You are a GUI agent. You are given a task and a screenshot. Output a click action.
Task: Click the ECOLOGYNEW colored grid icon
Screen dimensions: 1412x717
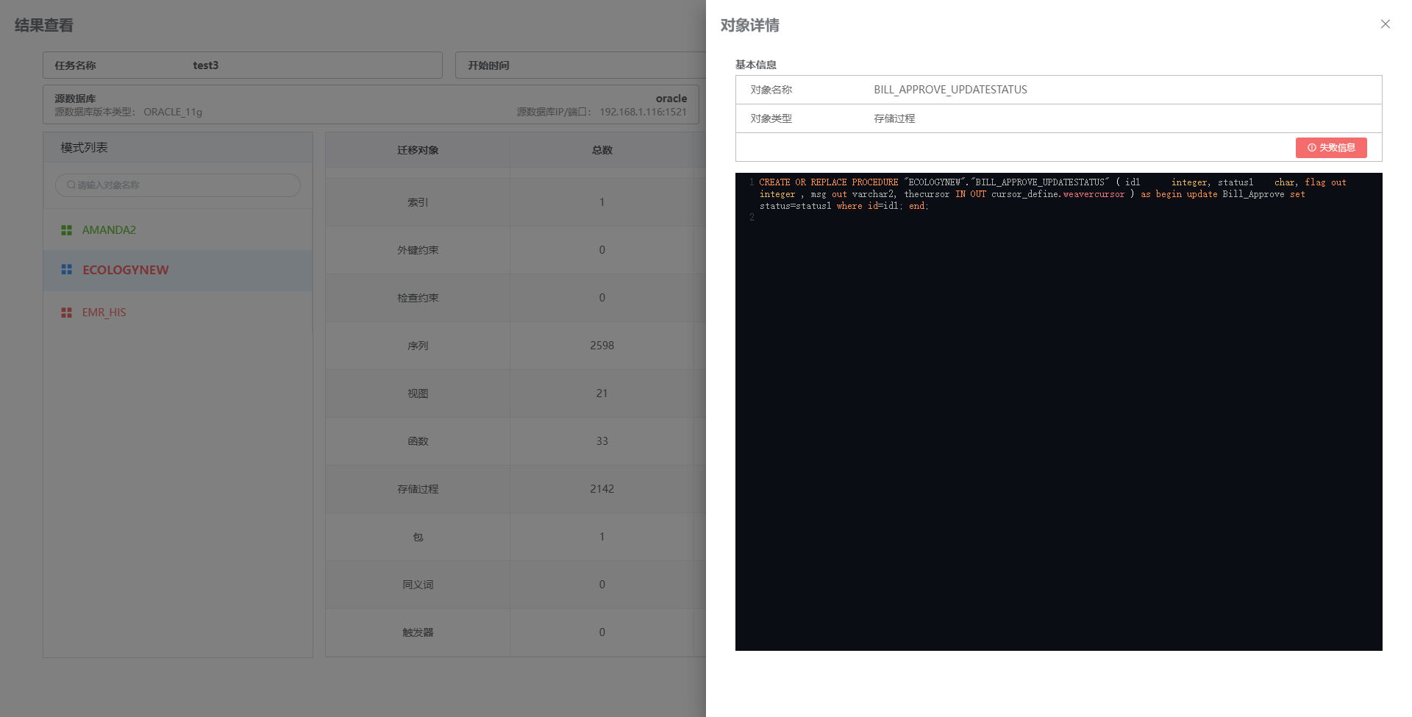65,270
